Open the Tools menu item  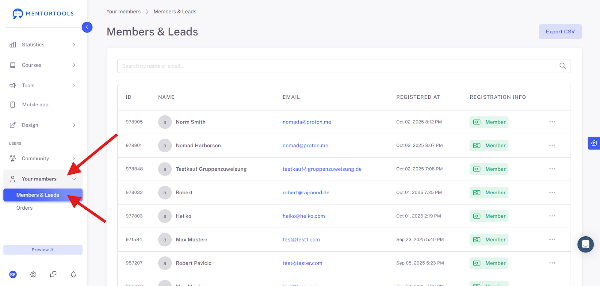pos(43,86)
